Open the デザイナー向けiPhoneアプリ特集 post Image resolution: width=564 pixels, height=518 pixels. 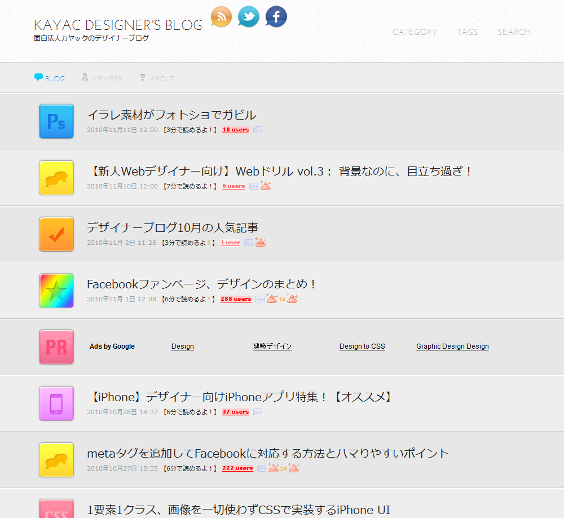pos(240,397)
